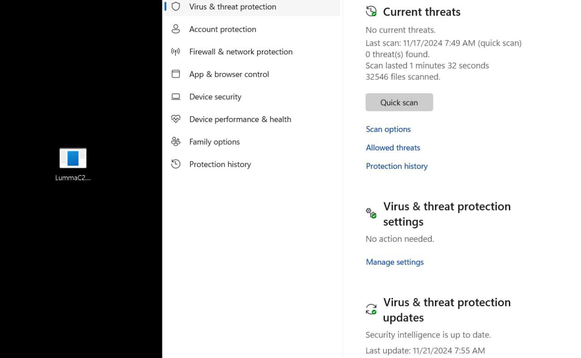Open Allowed threats link

point(393,147)
